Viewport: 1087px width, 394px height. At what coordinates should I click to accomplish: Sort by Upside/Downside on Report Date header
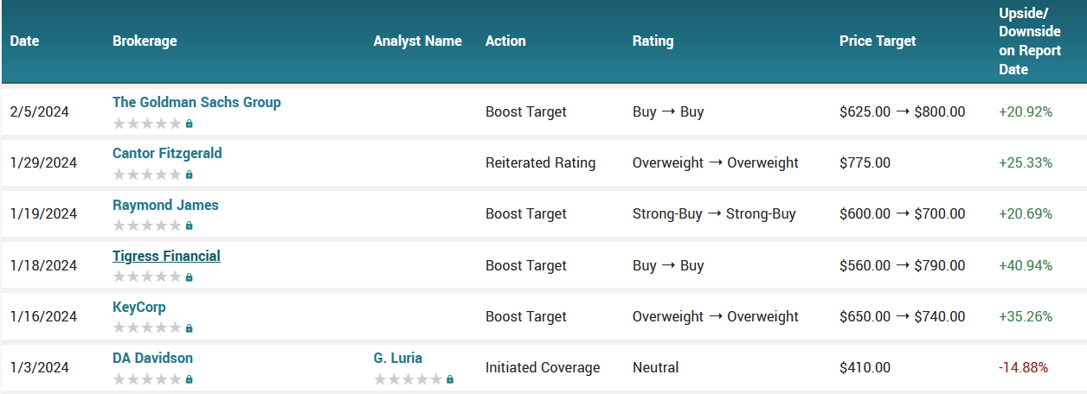tap(1030, 41)
